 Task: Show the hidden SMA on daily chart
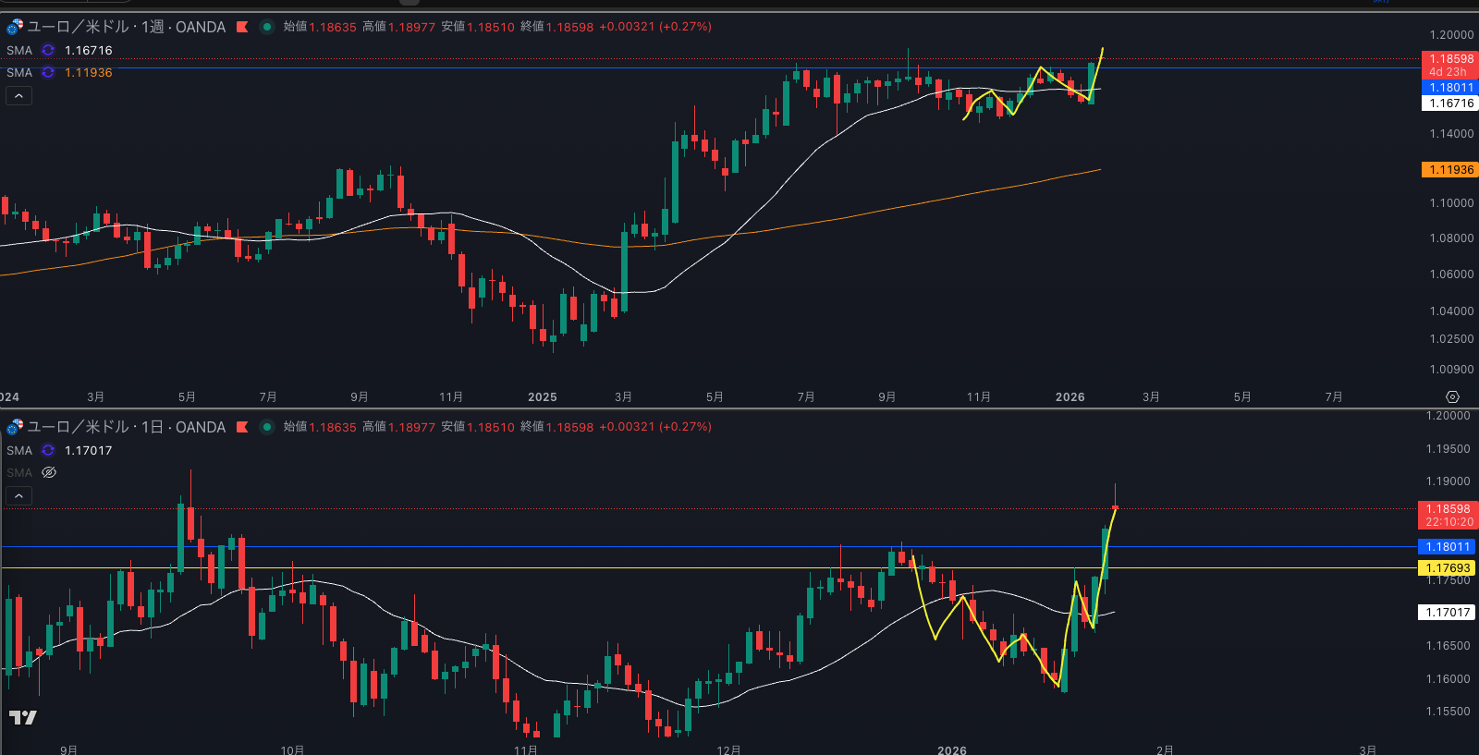[x=49, y=472]
